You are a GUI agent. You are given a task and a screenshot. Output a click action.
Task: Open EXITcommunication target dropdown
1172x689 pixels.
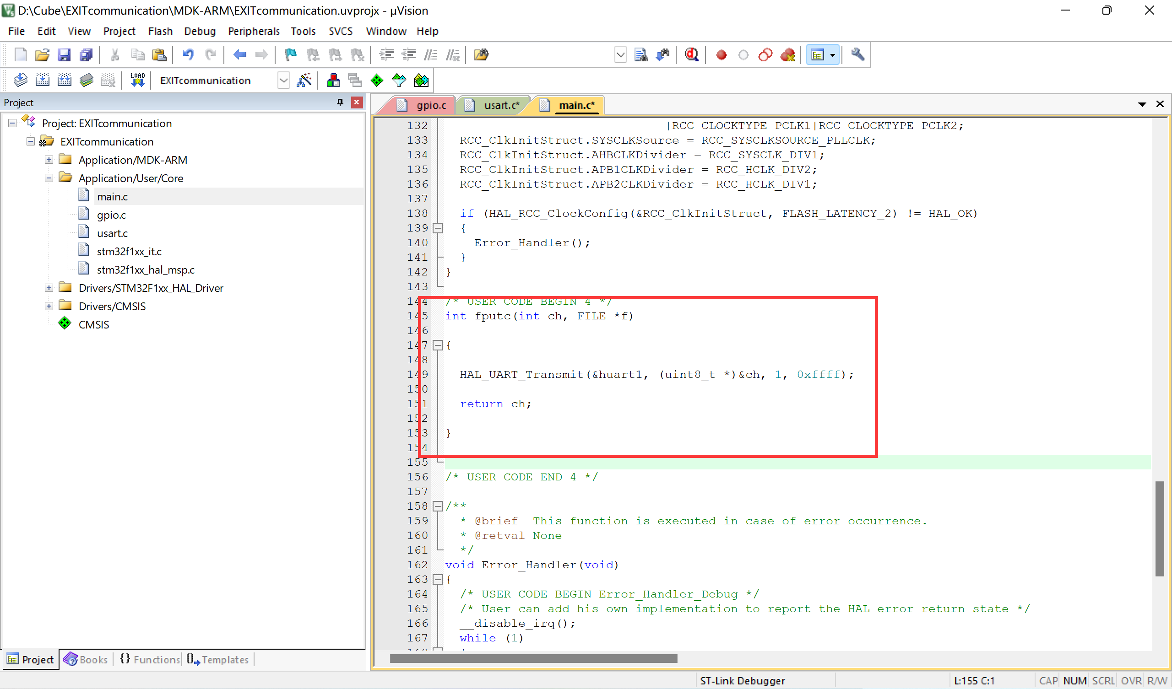(x=284, y=81)
